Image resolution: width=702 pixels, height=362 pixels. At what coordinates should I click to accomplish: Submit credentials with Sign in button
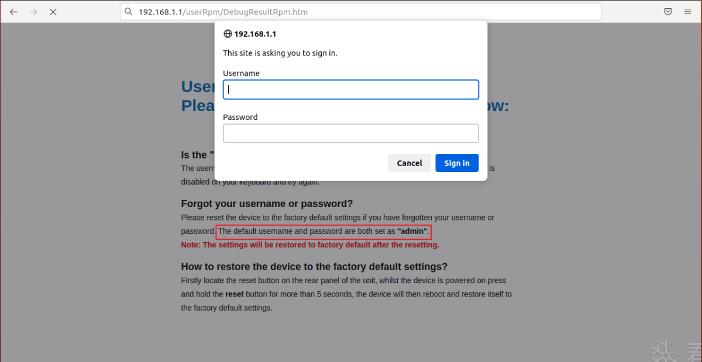tap(456, 163)
